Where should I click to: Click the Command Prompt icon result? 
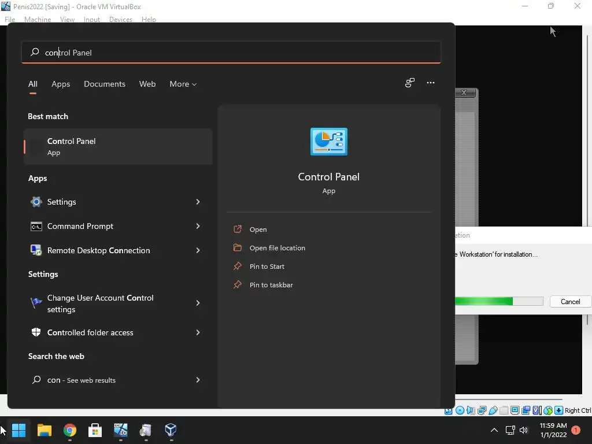click(x=36, y=227)
